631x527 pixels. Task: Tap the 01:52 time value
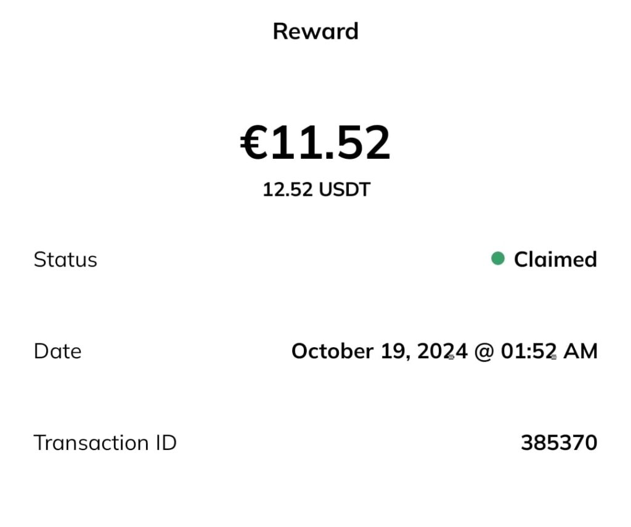(x=529, y=351)
